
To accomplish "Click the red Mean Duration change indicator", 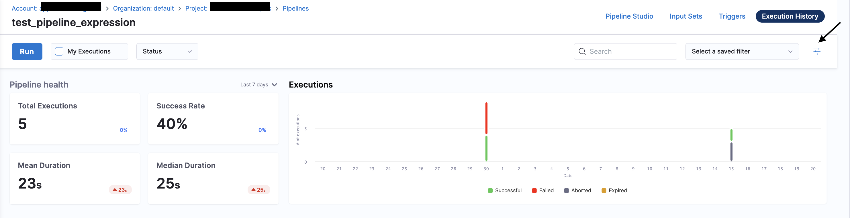I will 120,190.
